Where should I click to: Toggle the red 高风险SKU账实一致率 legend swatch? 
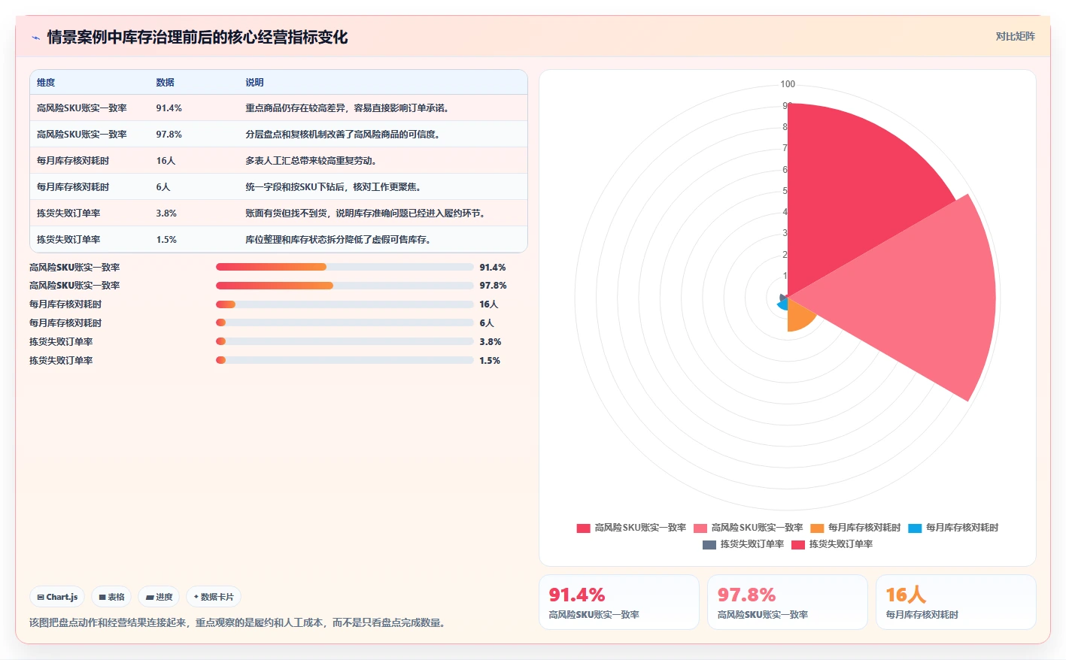pos(583,528)
